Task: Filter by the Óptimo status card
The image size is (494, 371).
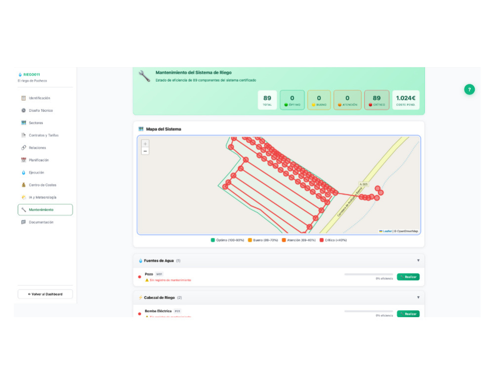Action: coord(292,100)
